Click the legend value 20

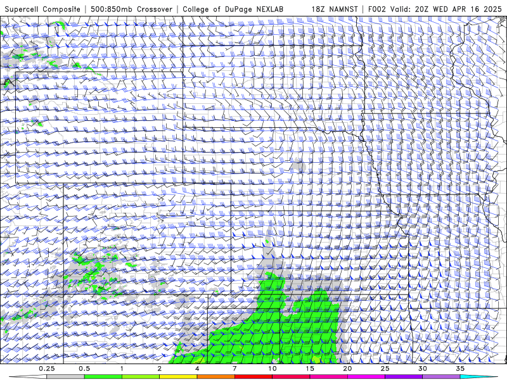click(347, 369)
